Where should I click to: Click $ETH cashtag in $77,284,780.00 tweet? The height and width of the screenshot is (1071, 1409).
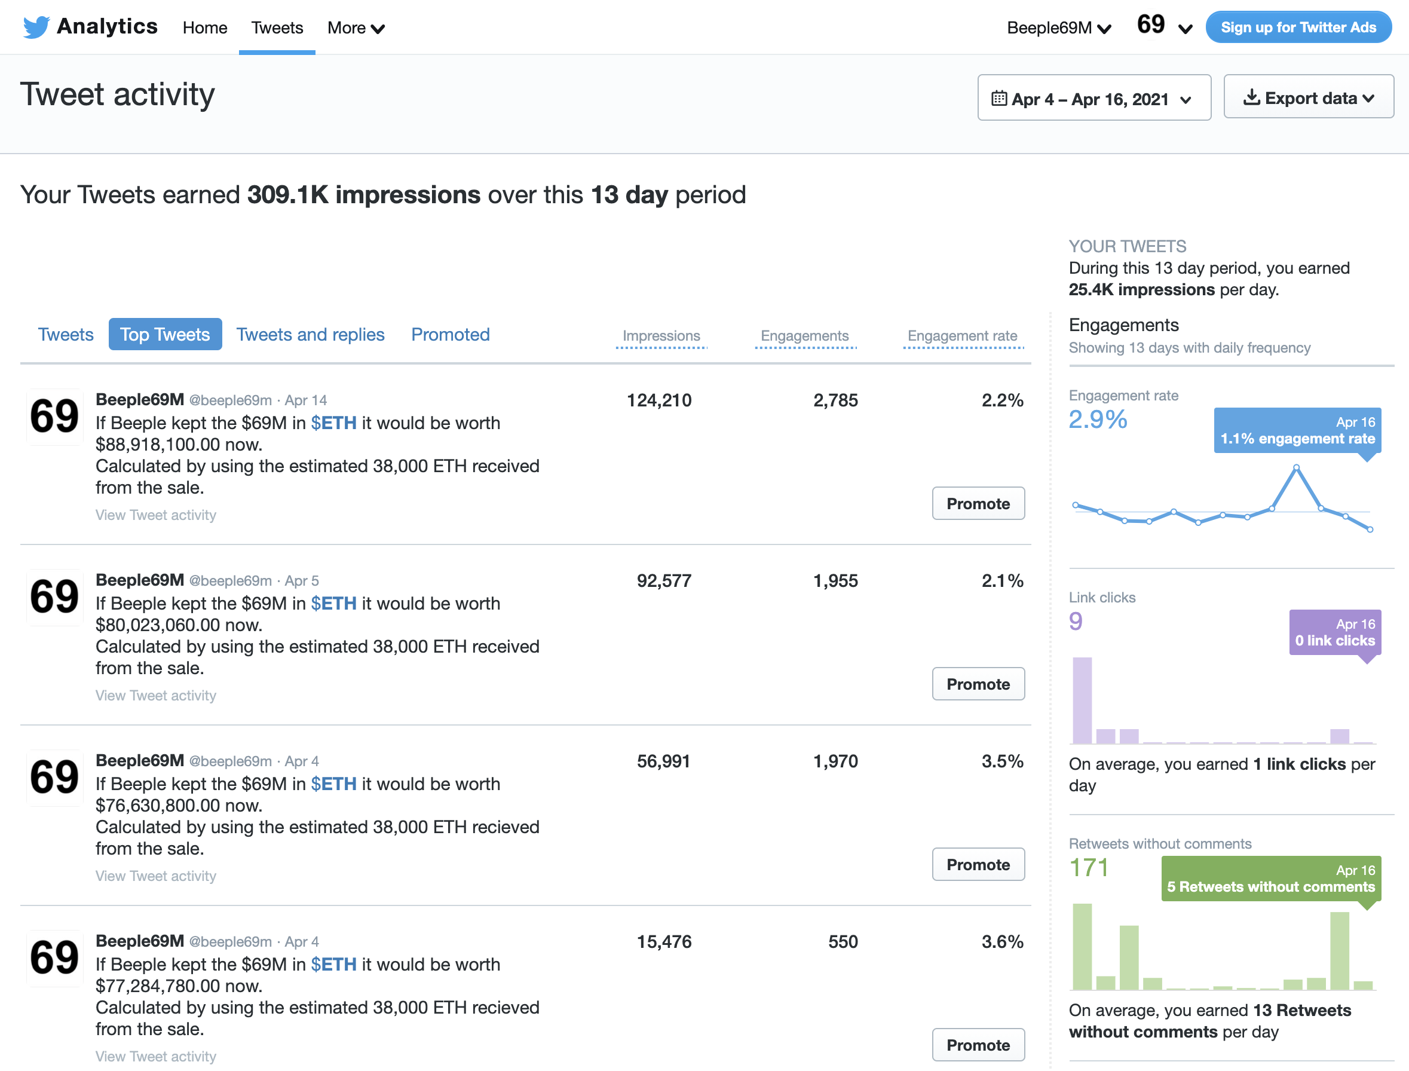coord(333,964)
